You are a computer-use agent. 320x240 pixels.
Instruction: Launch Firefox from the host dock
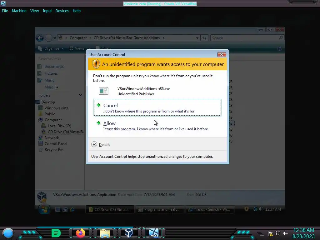click(81, 233)
